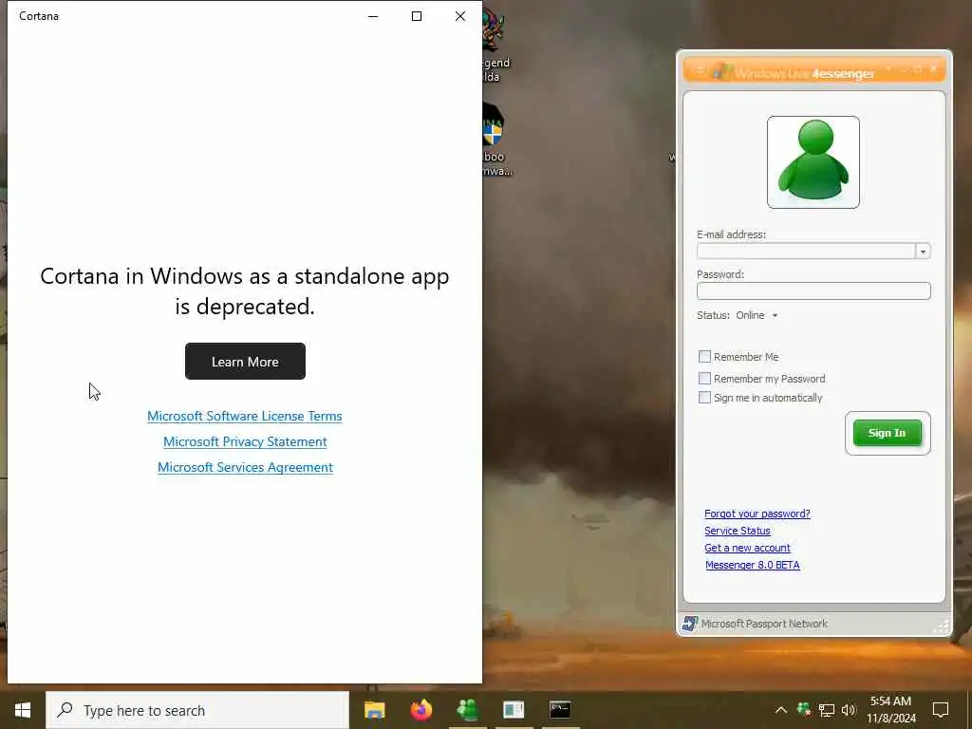Viewport: 972px width, 729px height.
Task: Open the network tray icon
Action: (827, 710)
